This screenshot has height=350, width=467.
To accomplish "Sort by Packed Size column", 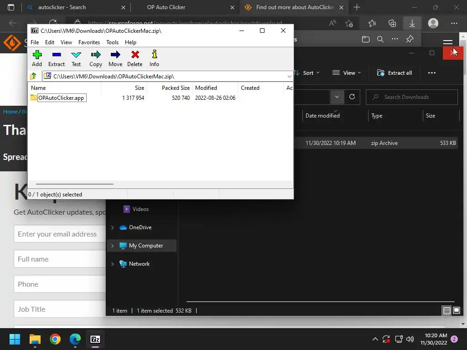I will 170,88.
